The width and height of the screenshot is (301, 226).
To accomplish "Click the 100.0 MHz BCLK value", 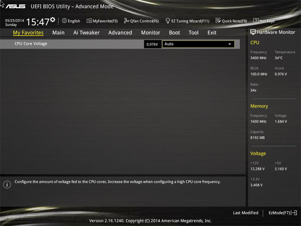I will click(259, 74).
